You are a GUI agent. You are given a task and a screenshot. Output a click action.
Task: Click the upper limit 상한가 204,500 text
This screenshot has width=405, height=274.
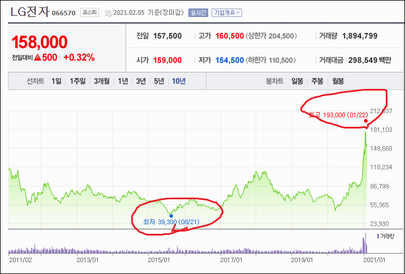coord(271,36)
